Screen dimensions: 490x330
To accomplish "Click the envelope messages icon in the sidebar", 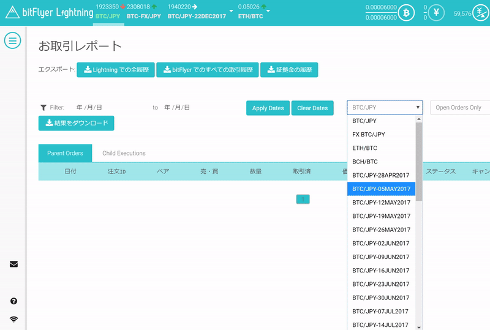I will tap(13, 264).
